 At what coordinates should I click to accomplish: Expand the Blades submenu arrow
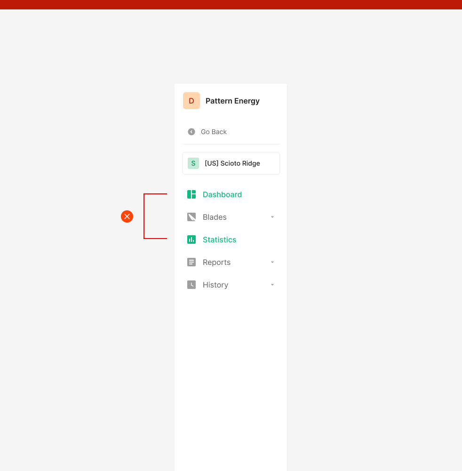pos(272,217)
